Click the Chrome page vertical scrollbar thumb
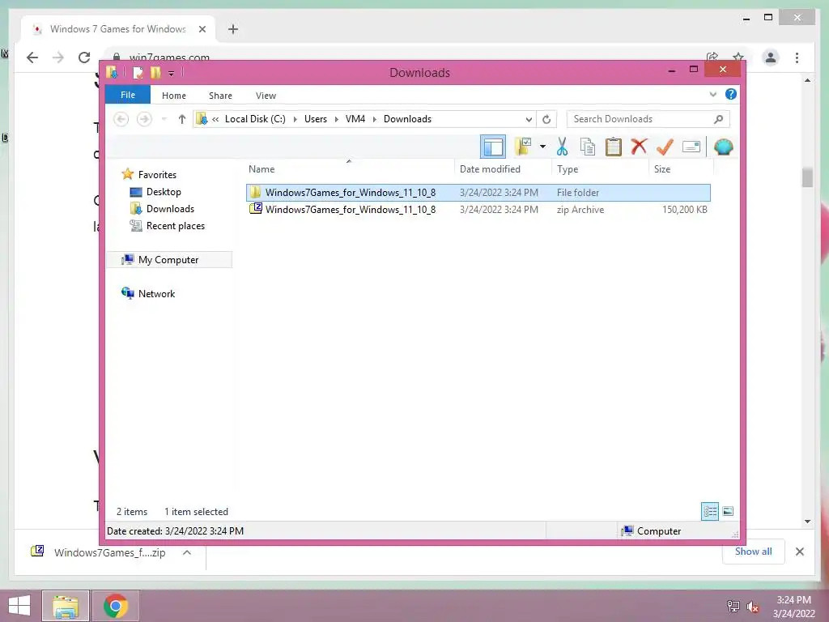829x622 pixels. coord(807,177)
